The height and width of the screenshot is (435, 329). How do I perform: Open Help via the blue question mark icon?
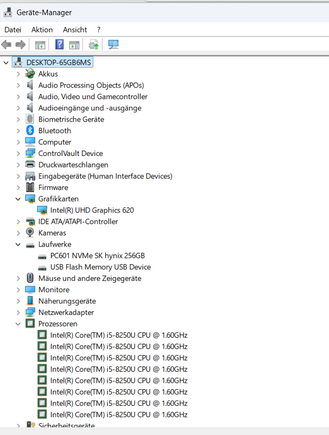pyautogui.click(x=60, y=44)
